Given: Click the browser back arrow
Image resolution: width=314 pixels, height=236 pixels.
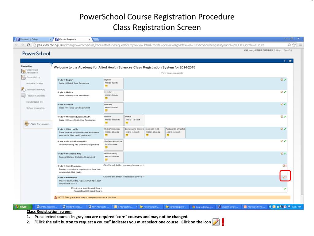Looking at the screenshot, I should (17, 45).
